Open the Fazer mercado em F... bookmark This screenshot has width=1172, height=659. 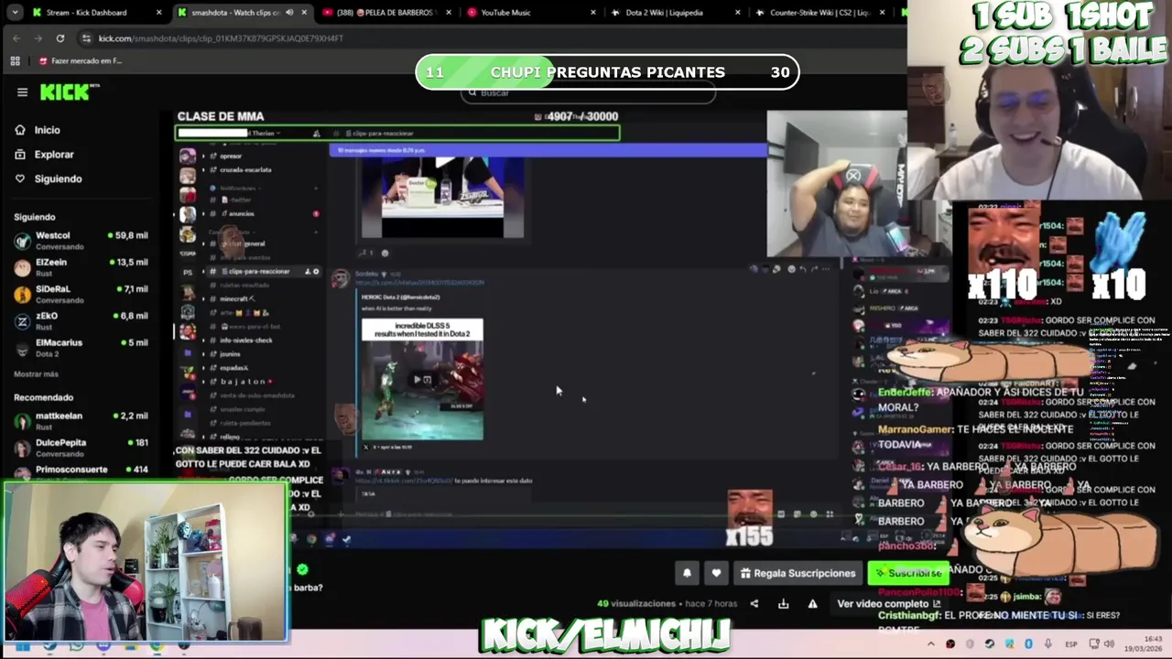[x=81, y=60]
